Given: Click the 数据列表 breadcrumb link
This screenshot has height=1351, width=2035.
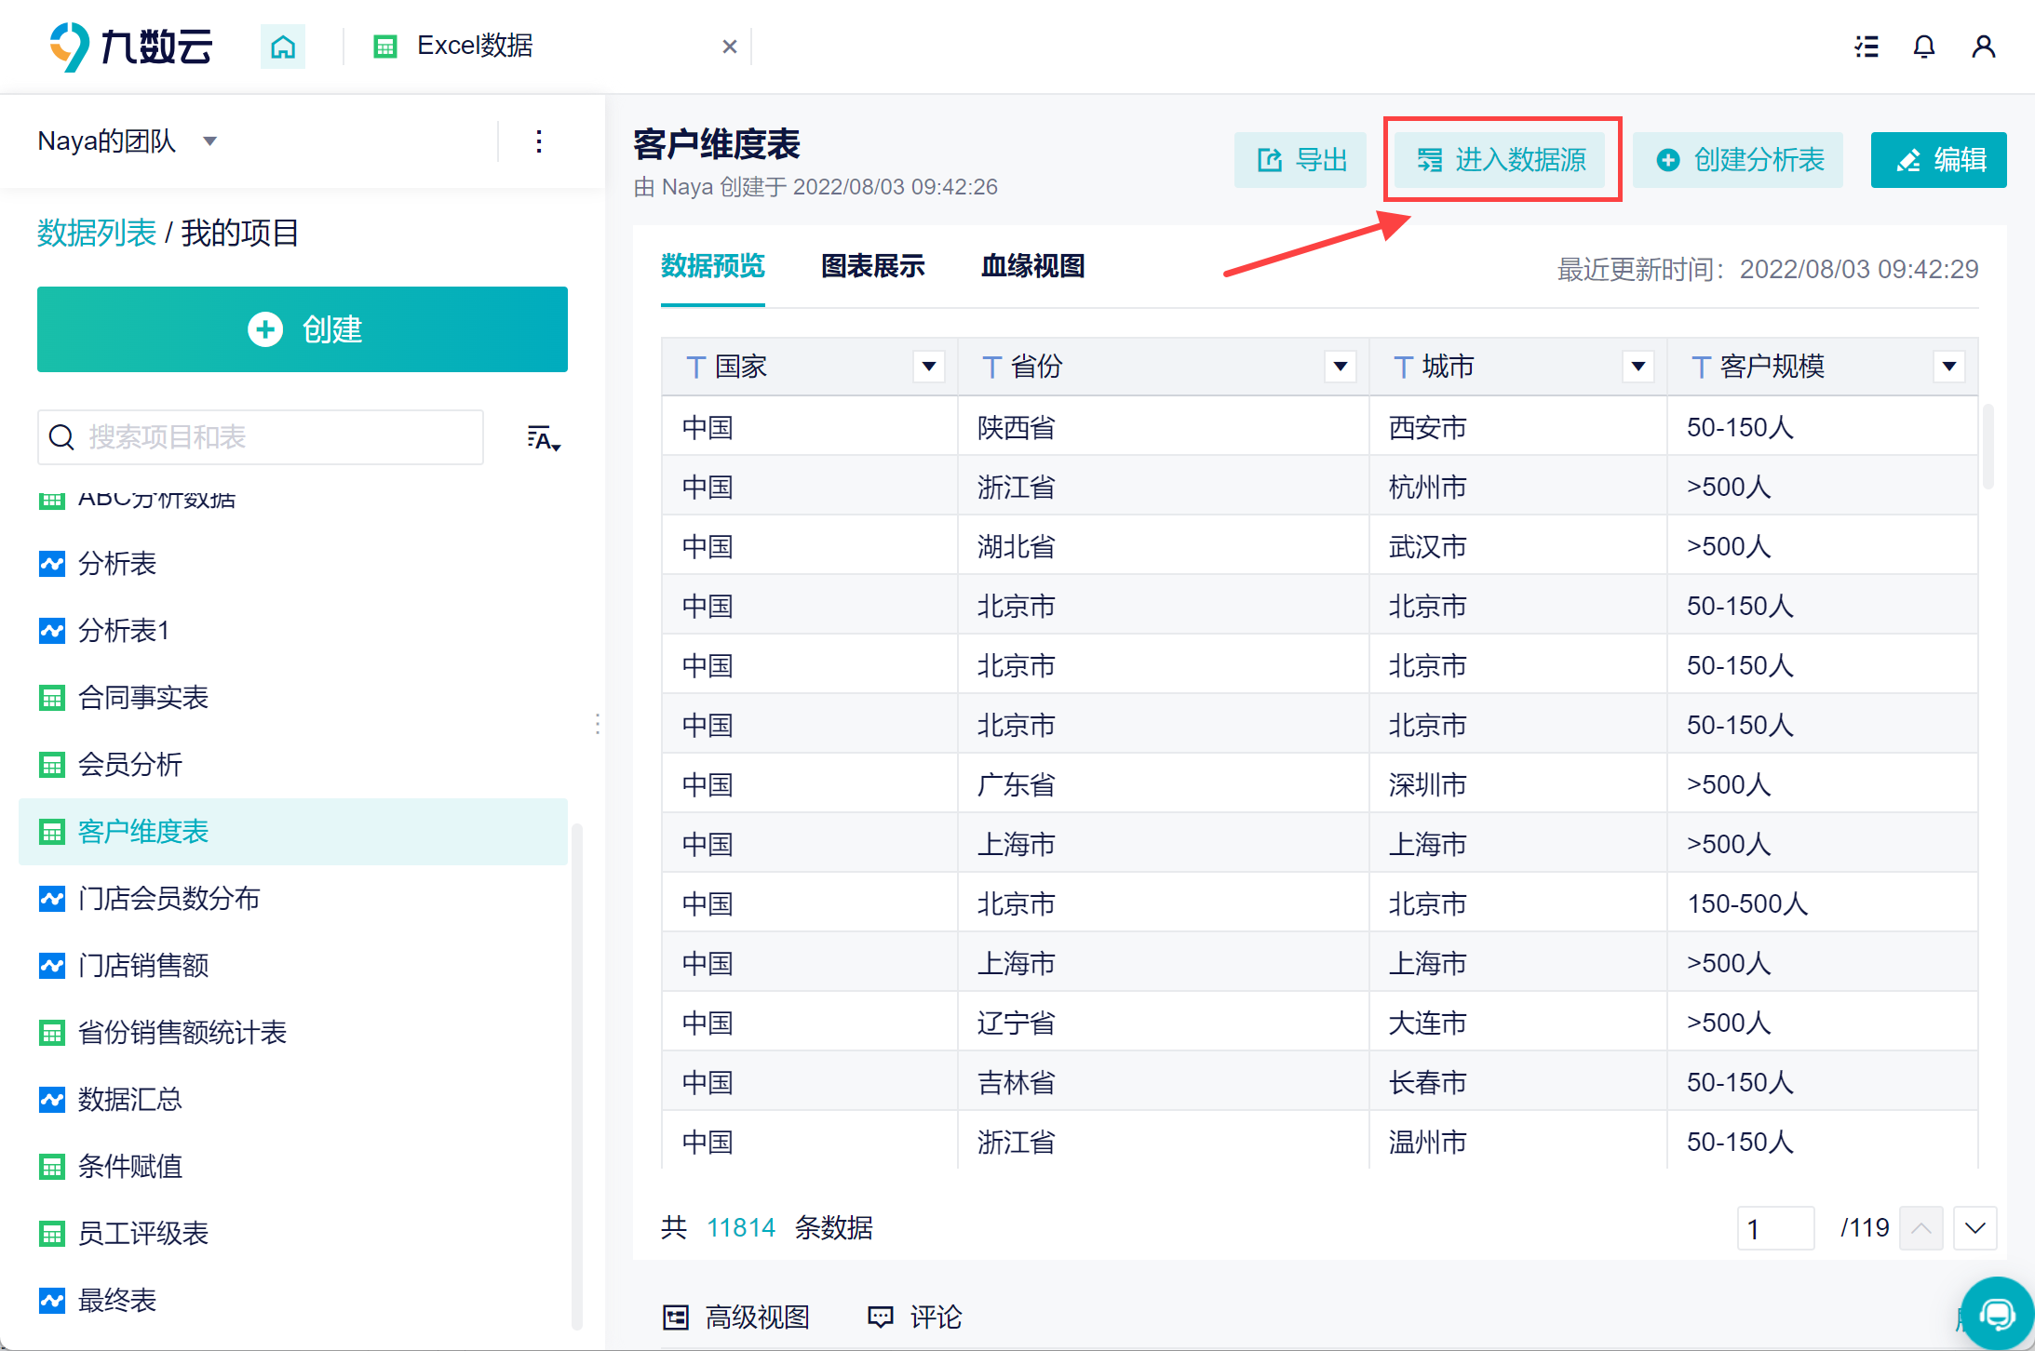Looking at the screenshot, I should [97, 233].
